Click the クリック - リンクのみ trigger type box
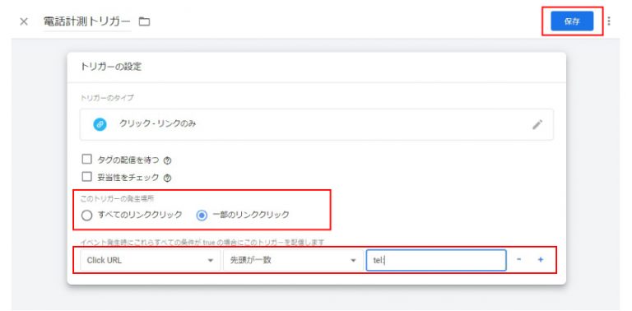This screenshot has width=632, height=311. [x=317, y=124]
